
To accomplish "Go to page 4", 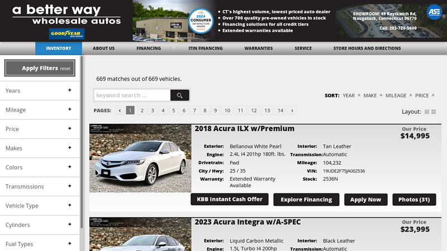I will pyautogui.click(x=163, y=110).
